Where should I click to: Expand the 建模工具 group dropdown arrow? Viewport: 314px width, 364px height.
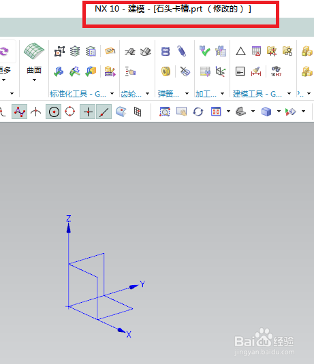[289, 94]
